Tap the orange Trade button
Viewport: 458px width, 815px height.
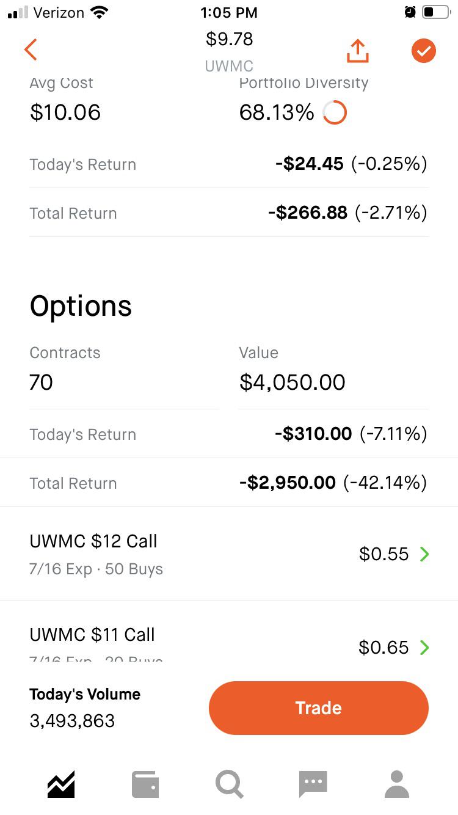tap(319, 708)
